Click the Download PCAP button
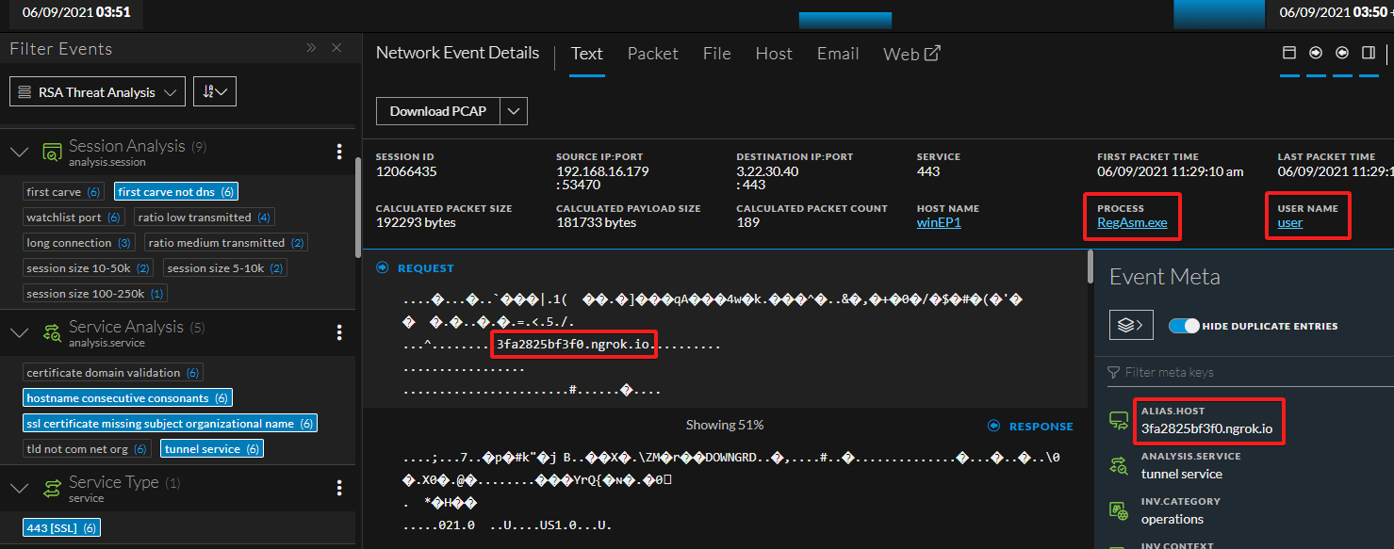 tap(438, 111)
